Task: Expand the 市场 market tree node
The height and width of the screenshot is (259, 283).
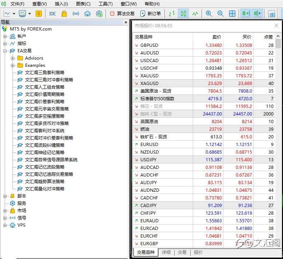Action: 5,211
